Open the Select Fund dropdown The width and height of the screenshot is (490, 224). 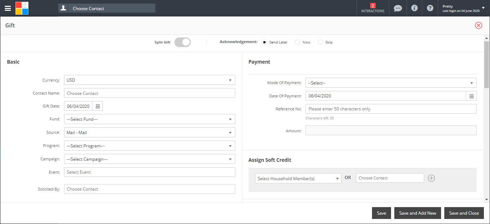click(150, 119)
